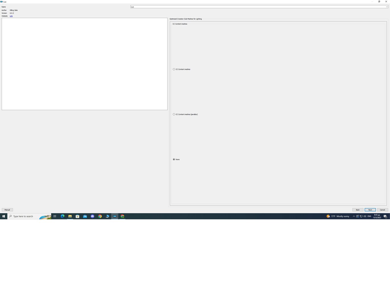Select the None radio option
The image size is (390, 307).
click(176, 159)
